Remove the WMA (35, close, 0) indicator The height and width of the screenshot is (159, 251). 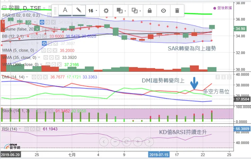(57, 58)
